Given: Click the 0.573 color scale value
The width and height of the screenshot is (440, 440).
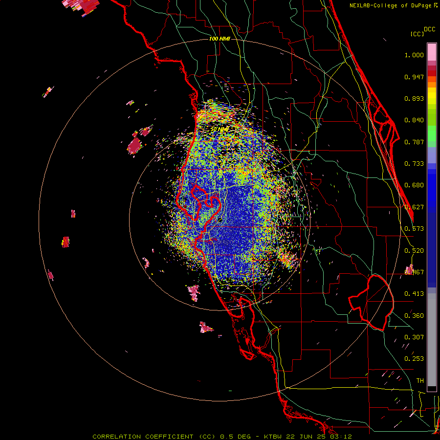Looking at the screenshot, I should [x=414, y=229].
